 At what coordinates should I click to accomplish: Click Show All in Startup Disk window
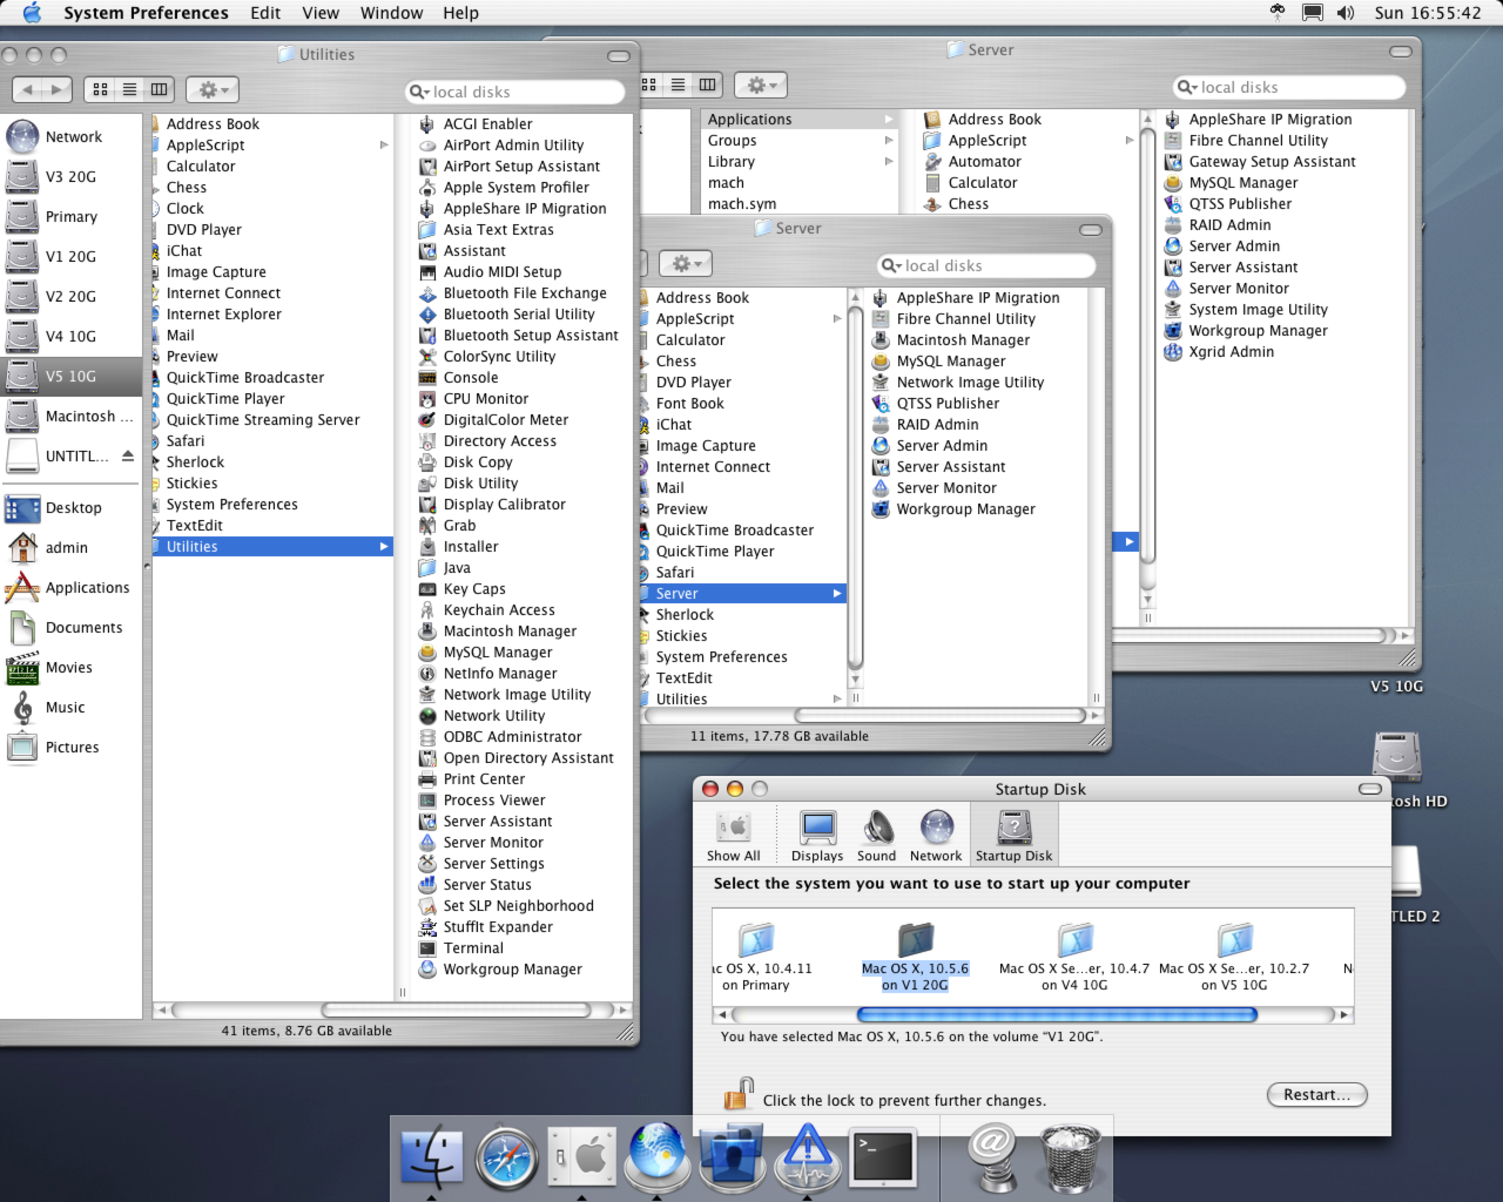(x=733, y=836)
